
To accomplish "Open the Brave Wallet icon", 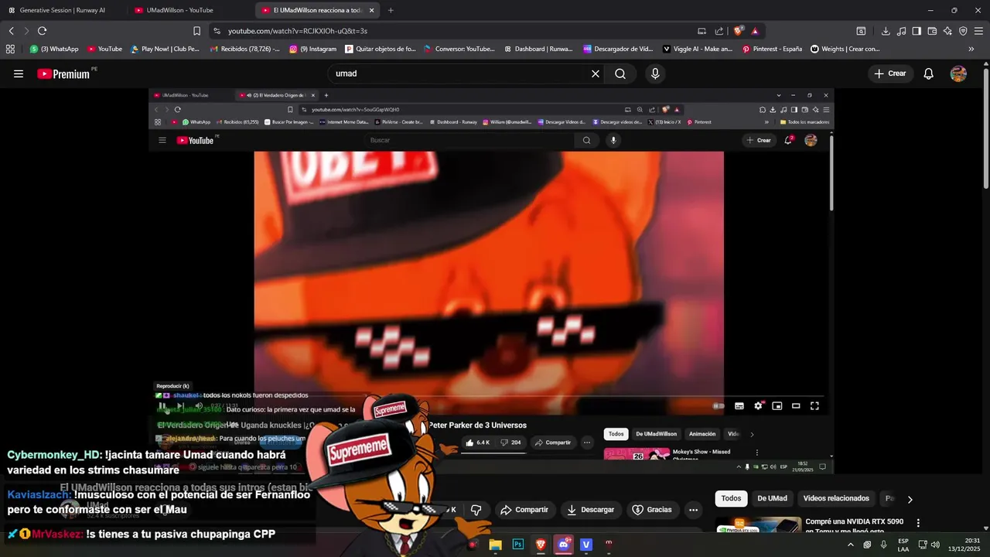I will pos(932,31).
